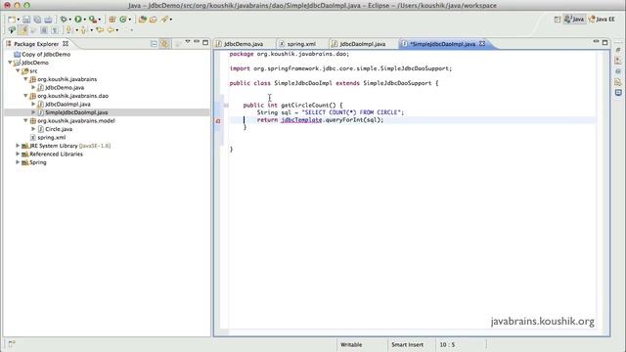Click the New Java Class icon
Viewport: 626px width, 352px height.
click(x=123, y=20)
